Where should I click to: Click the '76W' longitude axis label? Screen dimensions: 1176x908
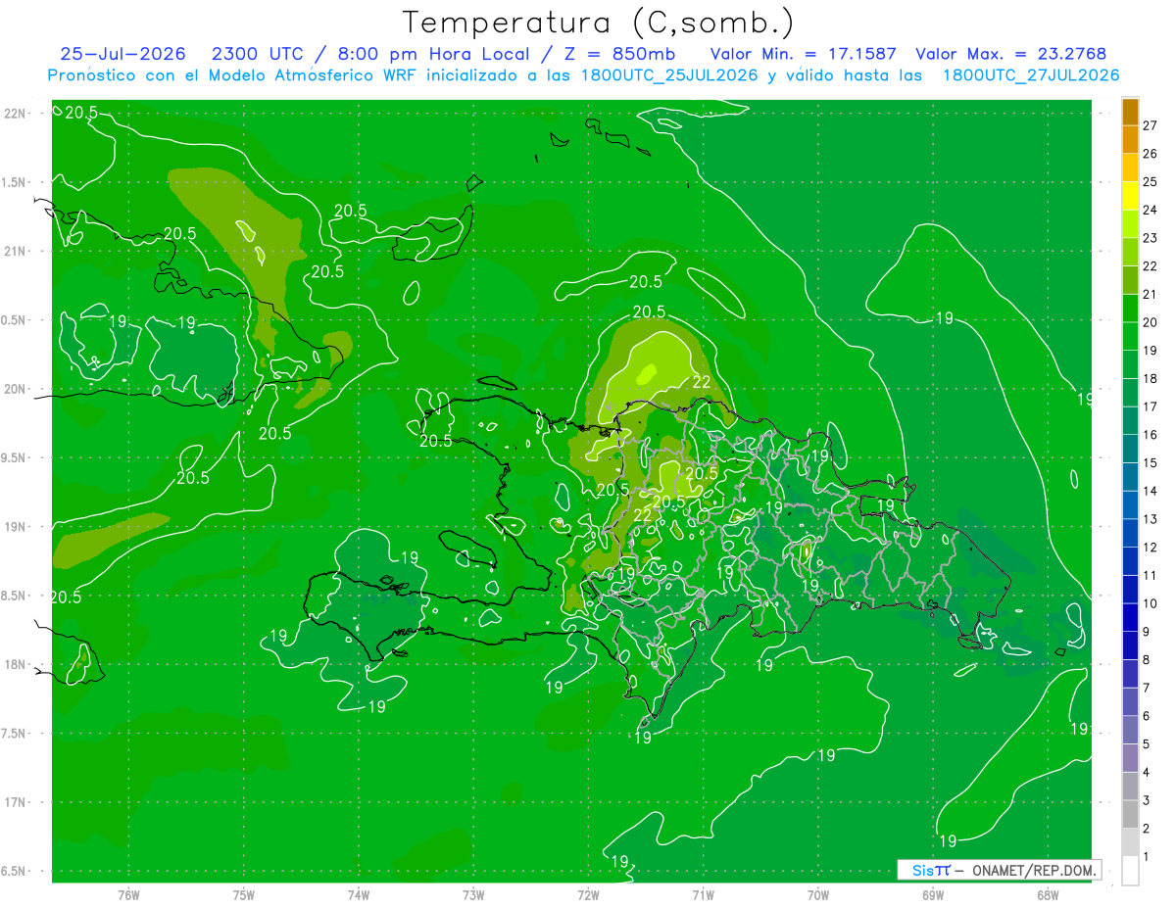tap(128, 894)
